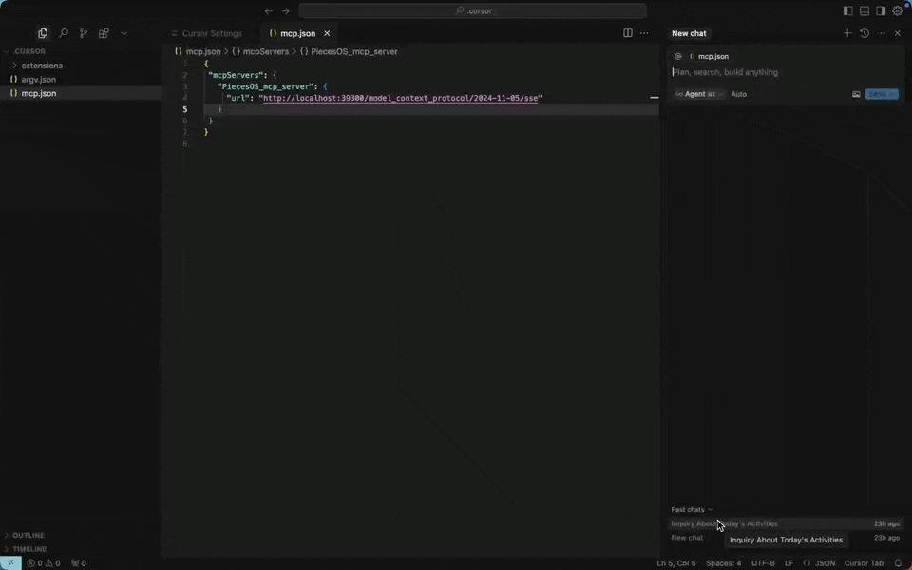Close the mcp.json editor tab

(x=327, y=34)
